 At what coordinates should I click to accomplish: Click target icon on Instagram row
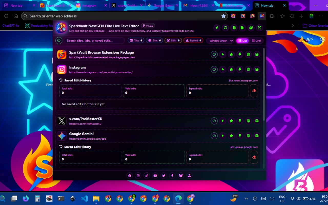click(248, 69)
